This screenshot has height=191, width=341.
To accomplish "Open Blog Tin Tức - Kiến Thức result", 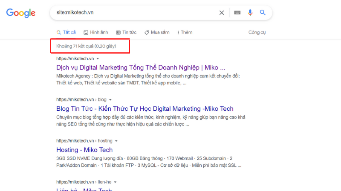I will tap(145, 109).
